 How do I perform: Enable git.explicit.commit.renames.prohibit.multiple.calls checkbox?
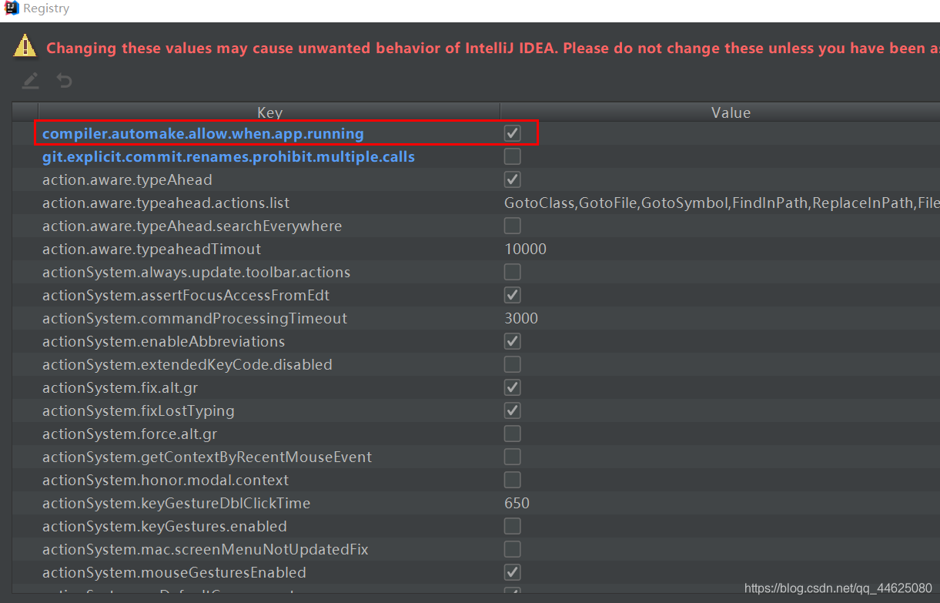(x=512, y=156)
